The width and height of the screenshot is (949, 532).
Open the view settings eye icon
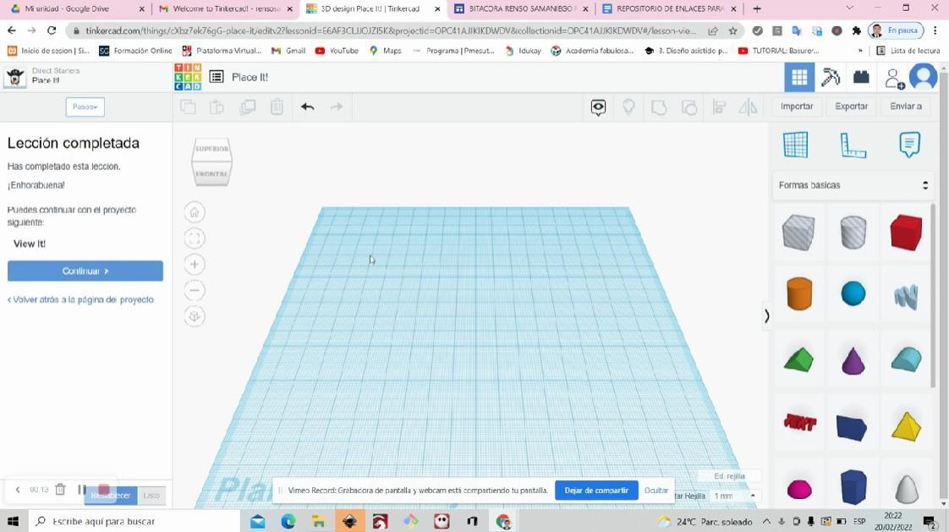click(x=598, y=107)
